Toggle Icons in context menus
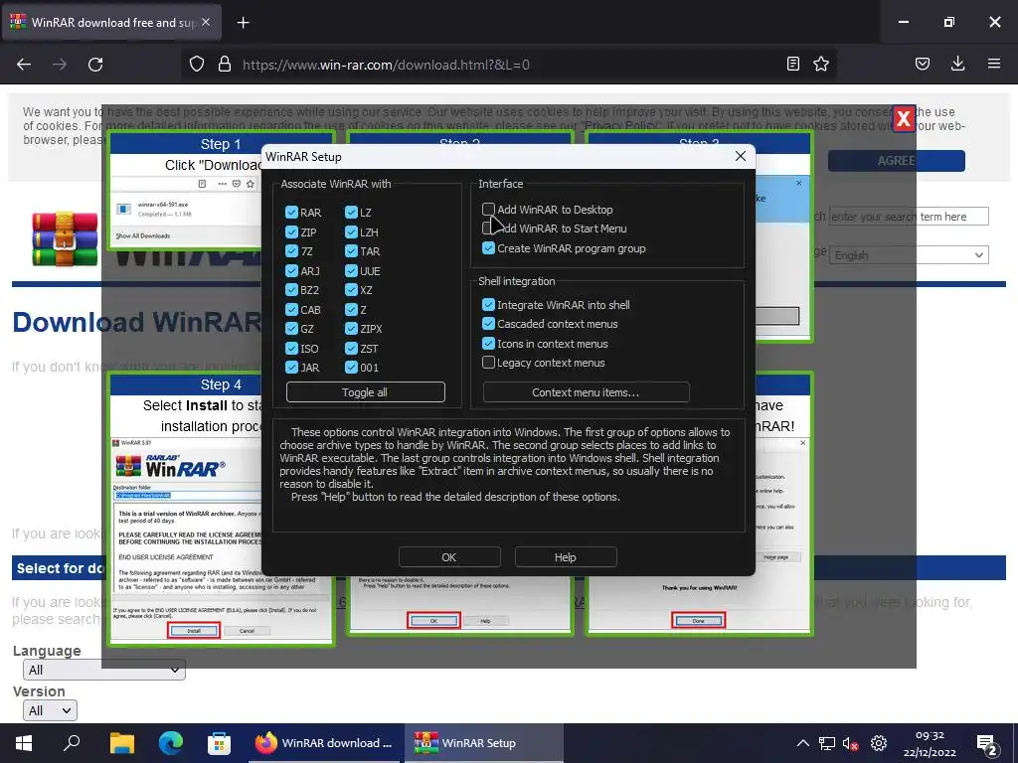This screenshot has height=763, width=1018. coord(488,343)
